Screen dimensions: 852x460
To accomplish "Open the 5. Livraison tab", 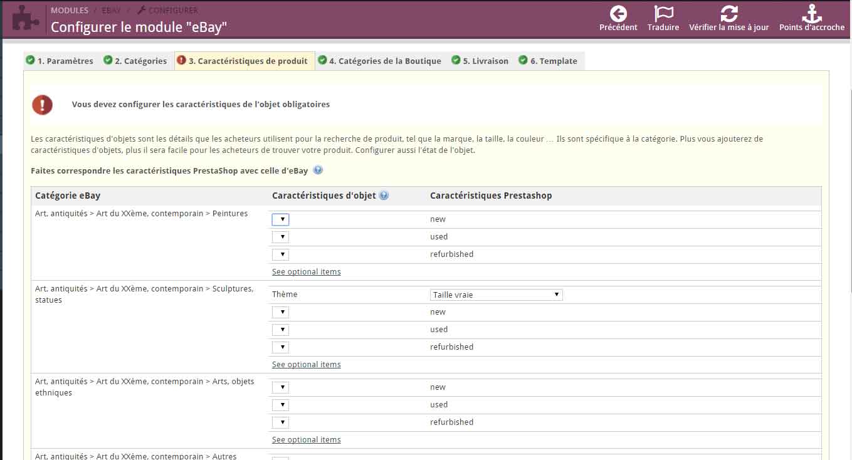I will pos(480,61).
